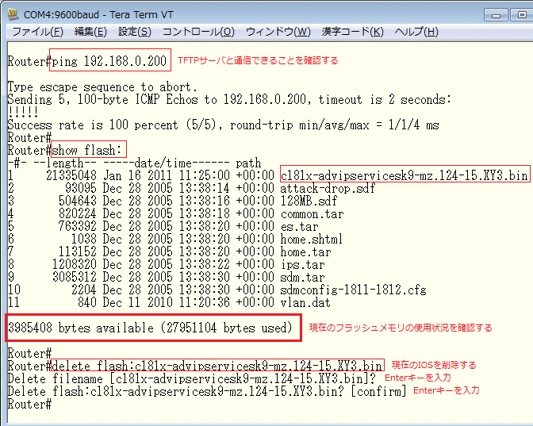533x426 pixels.
Task: Click the boxed delete flash: command
Action: [217, 366]
